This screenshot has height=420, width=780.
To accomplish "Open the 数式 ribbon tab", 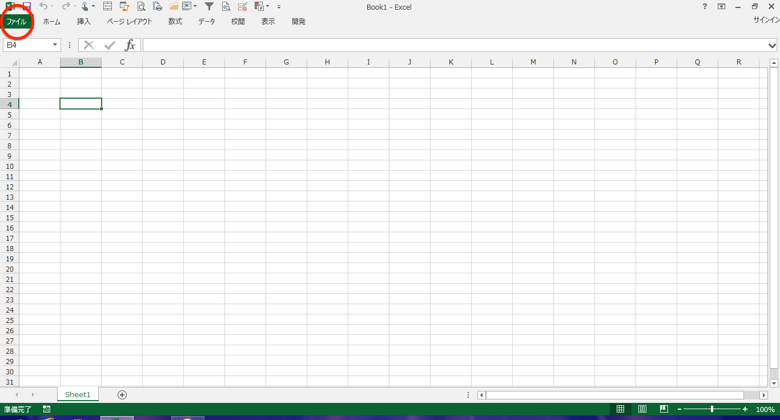I will point(175,22).
